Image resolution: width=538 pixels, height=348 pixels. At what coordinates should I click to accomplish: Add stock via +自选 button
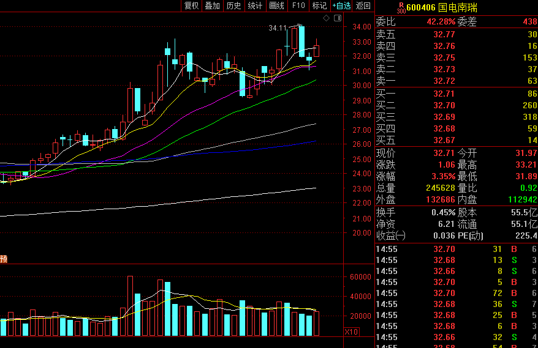pos(341,6)
